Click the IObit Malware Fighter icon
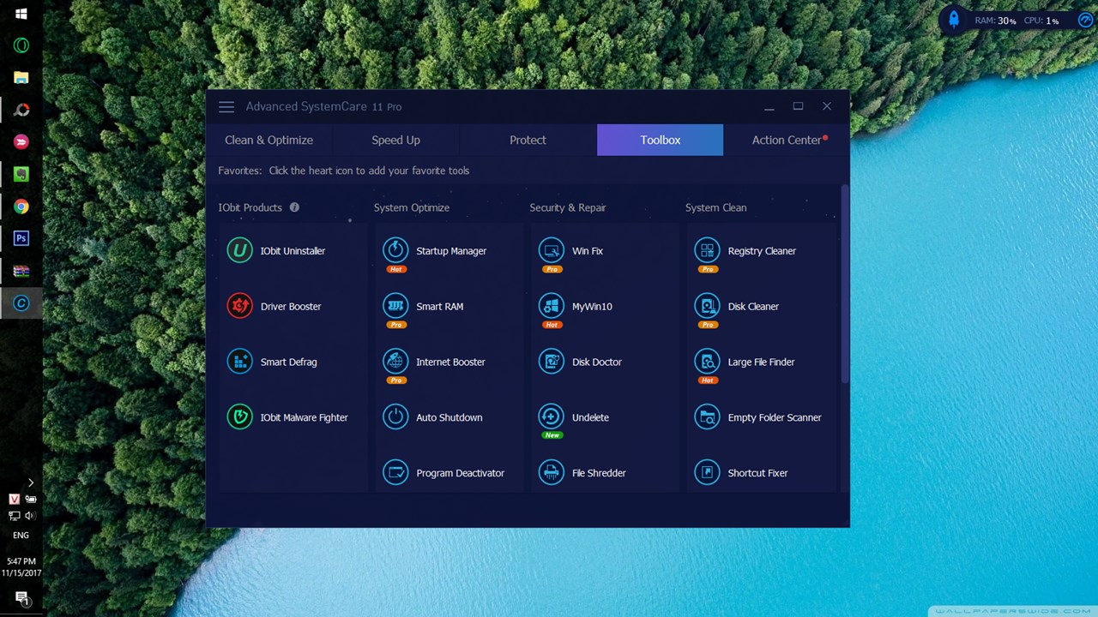Image resolution: width=1098 pixels, height=617 pixels. [239, 417]
